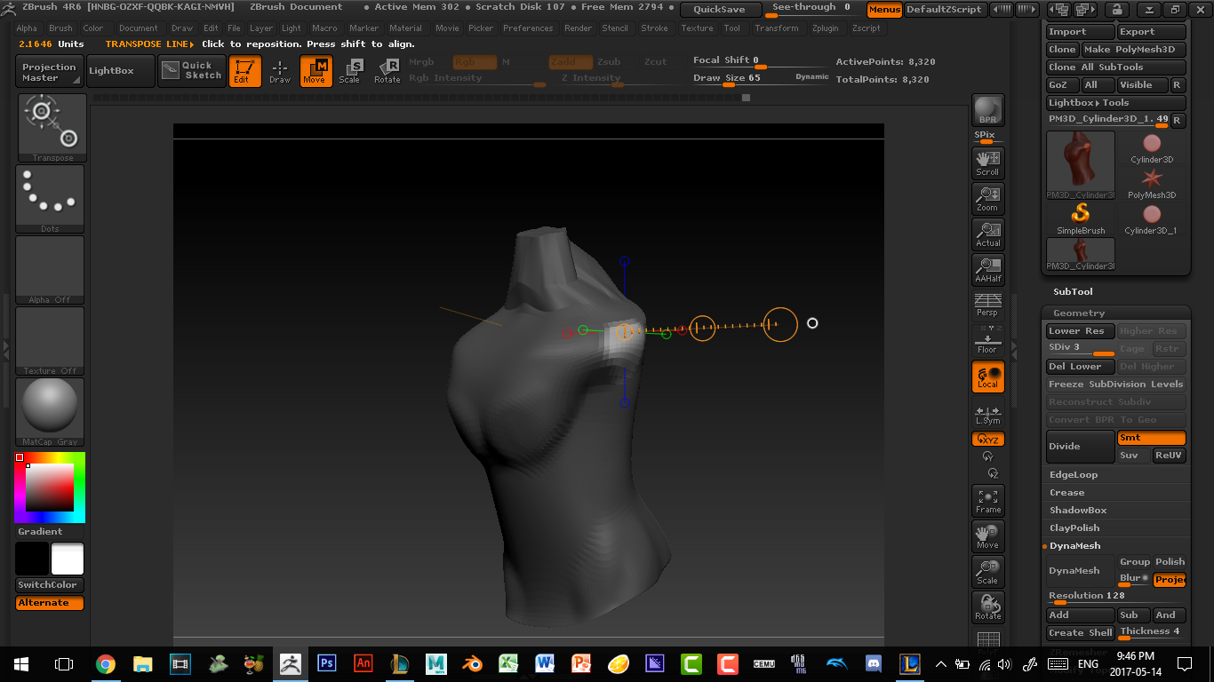Toggle L.Sym local symmetry
This screenshot has height=682, width=1214.
[x=988, y=413]
